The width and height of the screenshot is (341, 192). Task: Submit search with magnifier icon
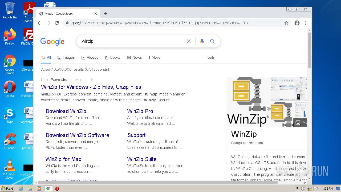pos(212,41)
